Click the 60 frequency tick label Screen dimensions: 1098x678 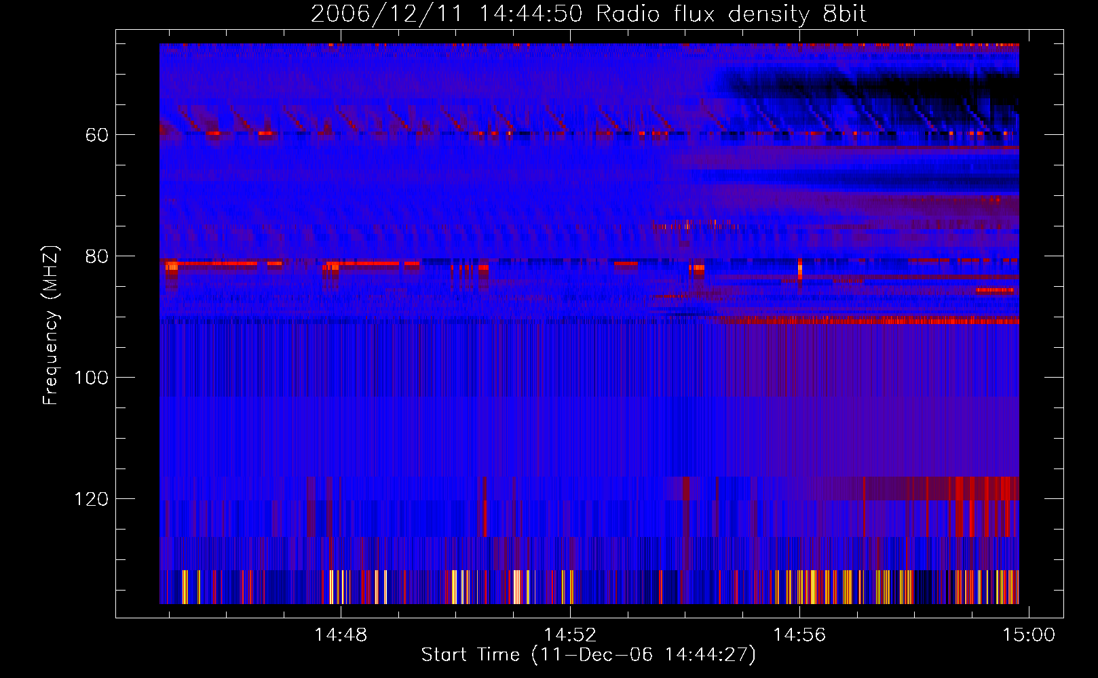[x=97, y=135]
